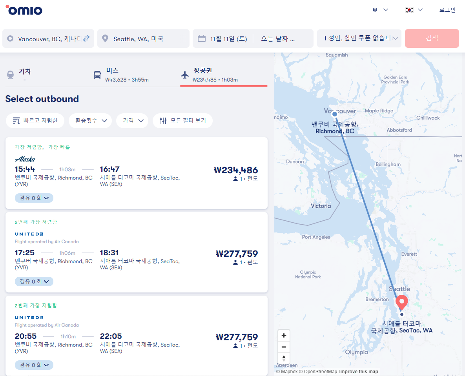Click the 로그인 link
Image resolution: width=465 pixels, height=376 pixels.
coord(447,10)
